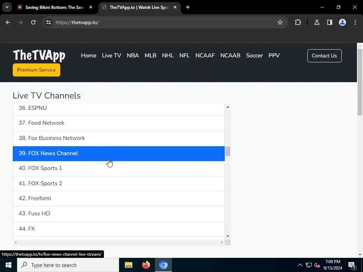Click the Contact Us button

(324, 56)
